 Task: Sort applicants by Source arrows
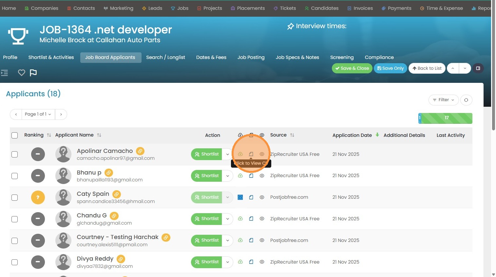[292, 135]
